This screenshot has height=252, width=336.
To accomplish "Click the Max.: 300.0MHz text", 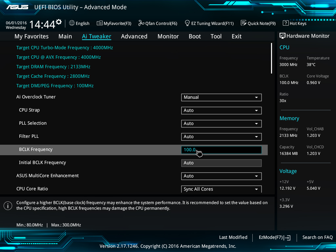I will click(x=66, y=225).
